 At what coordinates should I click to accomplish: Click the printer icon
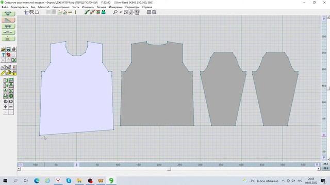click(x=14, y=49)
